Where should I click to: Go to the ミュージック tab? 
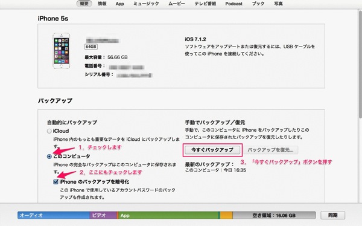pos(146,4)
